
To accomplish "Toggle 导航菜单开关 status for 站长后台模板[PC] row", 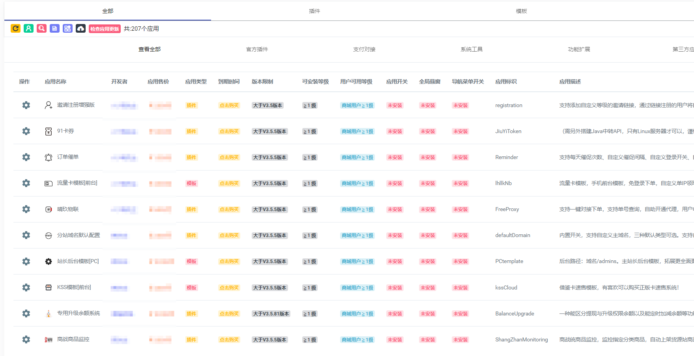I will (x=460, y=261).
